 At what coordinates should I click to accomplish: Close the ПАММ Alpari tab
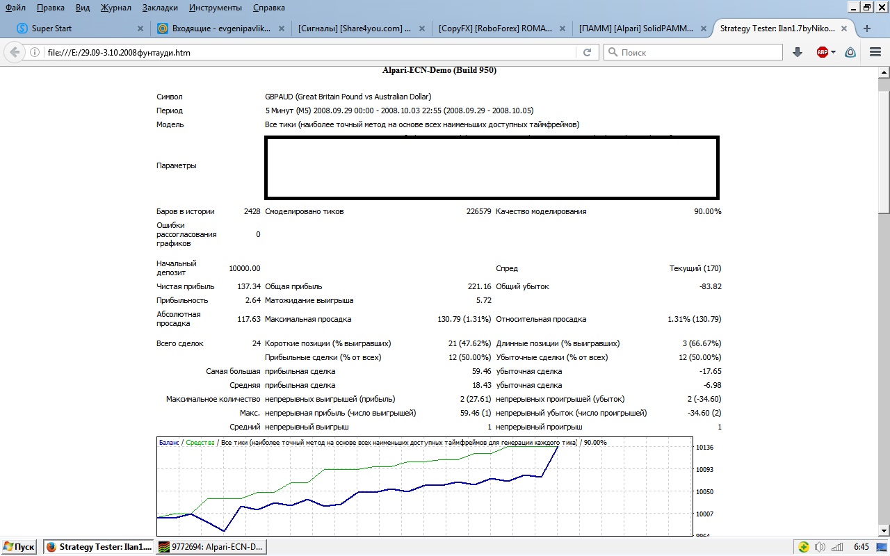tap(704, 28)
